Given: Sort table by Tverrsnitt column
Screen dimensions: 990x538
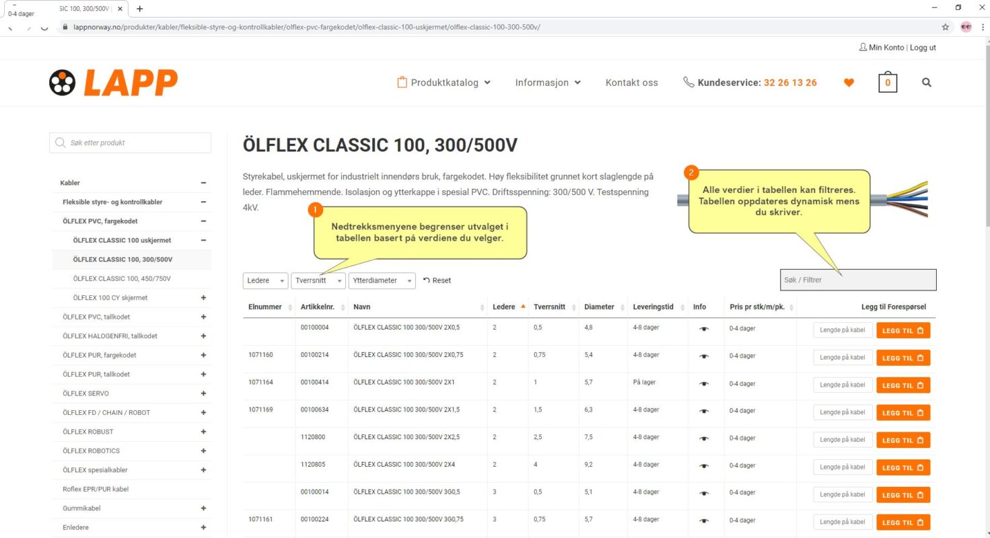Looking at the screenshot, I should pos(554,307).
